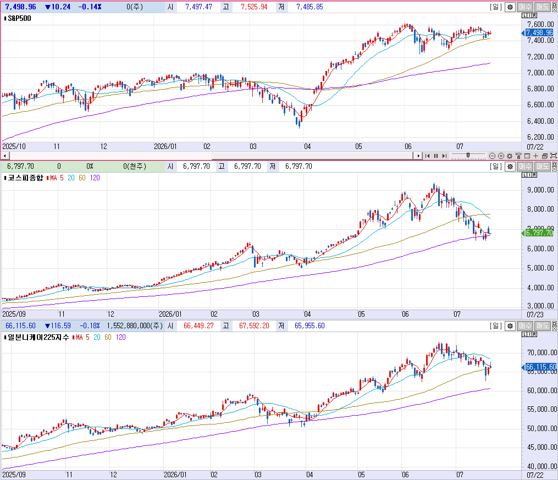558x480 pixels.
Task: Click MA 20 legend on 코스피종합 chart
Action: click(71, 178)
